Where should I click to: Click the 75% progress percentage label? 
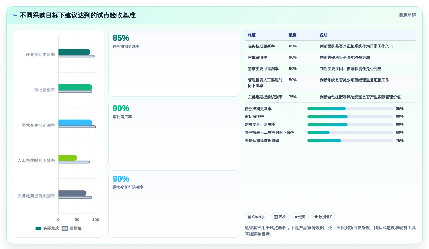coord(400,141)
